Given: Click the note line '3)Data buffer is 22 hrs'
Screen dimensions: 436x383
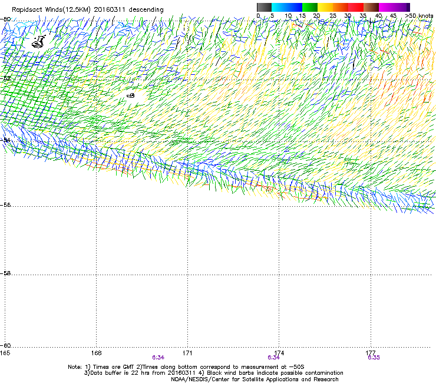Looking at the screenshot, I should (x=213, y=373).
